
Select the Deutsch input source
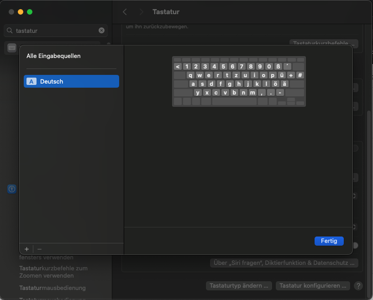[71, 81]
